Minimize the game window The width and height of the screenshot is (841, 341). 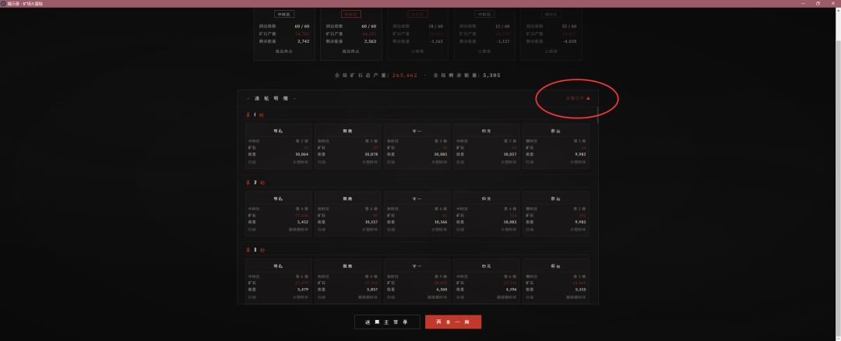coord(804,3)
